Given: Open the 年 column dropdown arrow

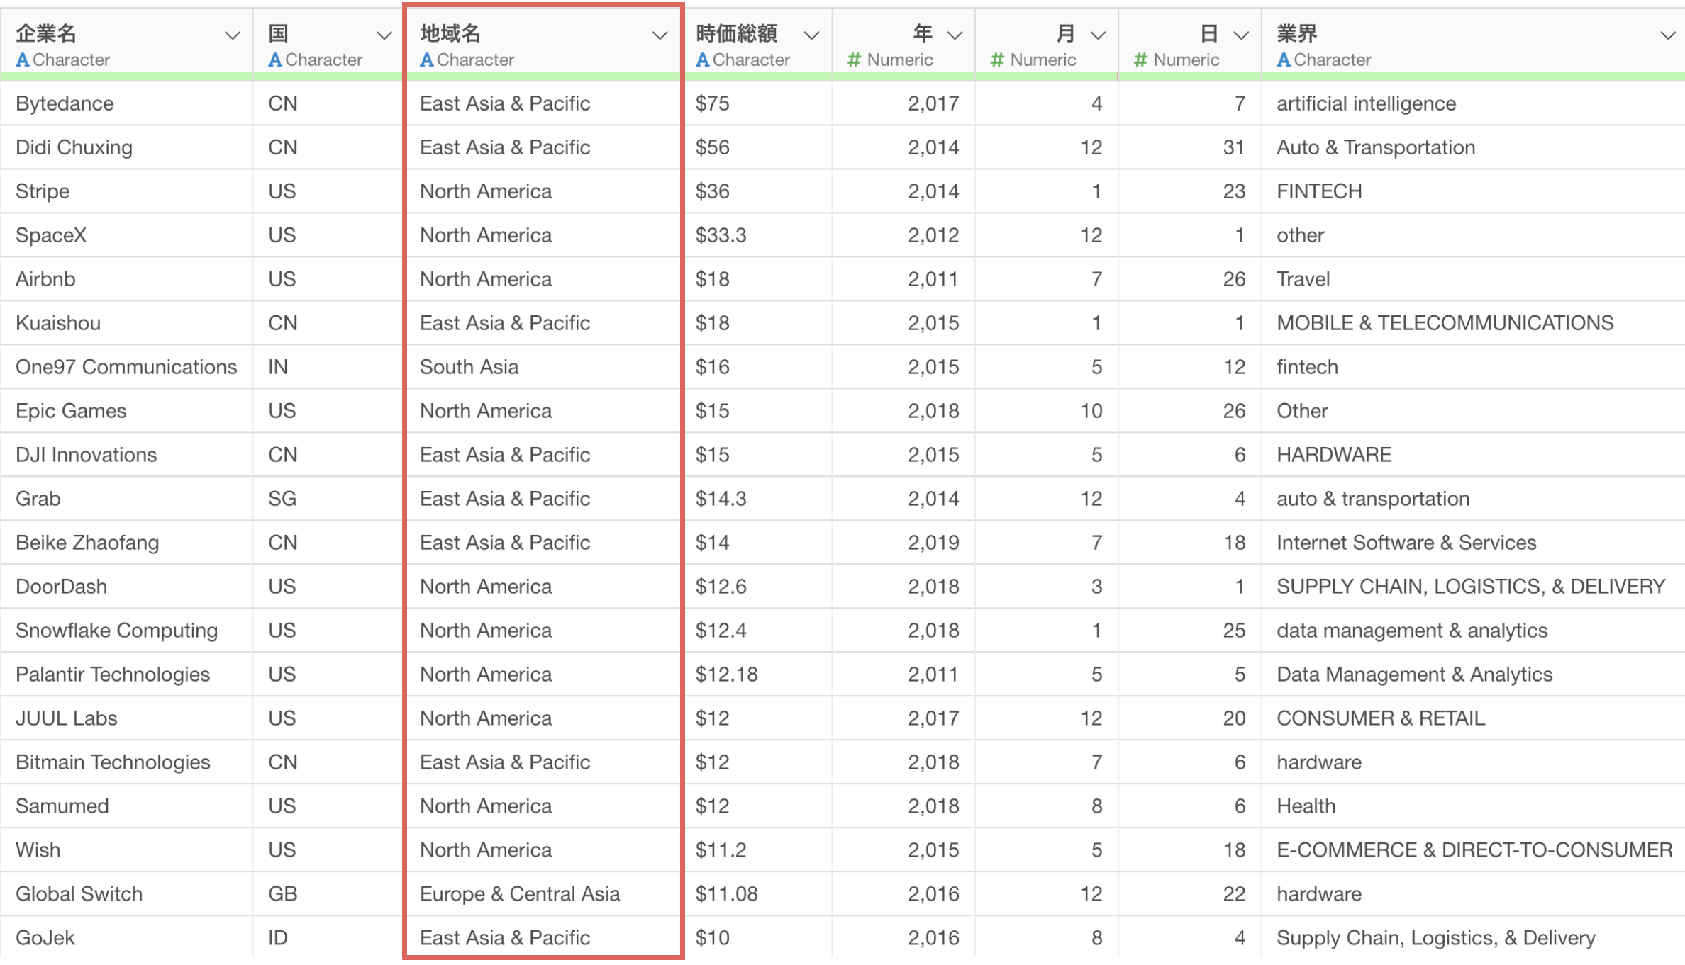Looking at the screenshot, I should point(955,35).
